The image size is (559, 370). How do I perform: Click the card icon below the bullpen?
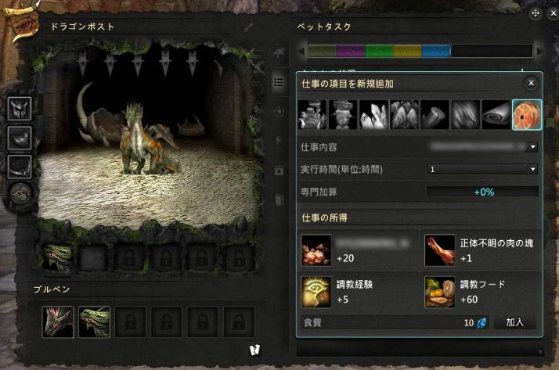254,350
